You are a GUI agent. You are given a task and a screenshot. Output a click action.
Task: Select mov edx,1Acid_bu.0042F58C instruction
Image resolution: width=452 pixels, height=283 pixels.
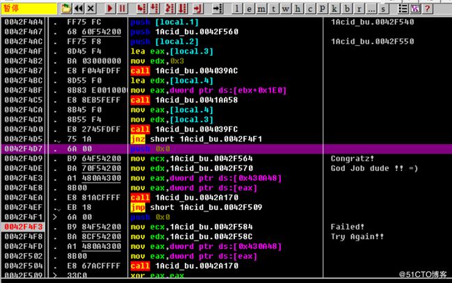click(x=192, y=237)
